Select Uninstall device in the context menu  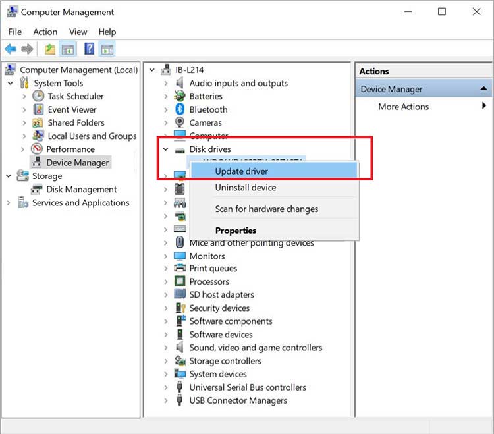[x=245, y=188]
